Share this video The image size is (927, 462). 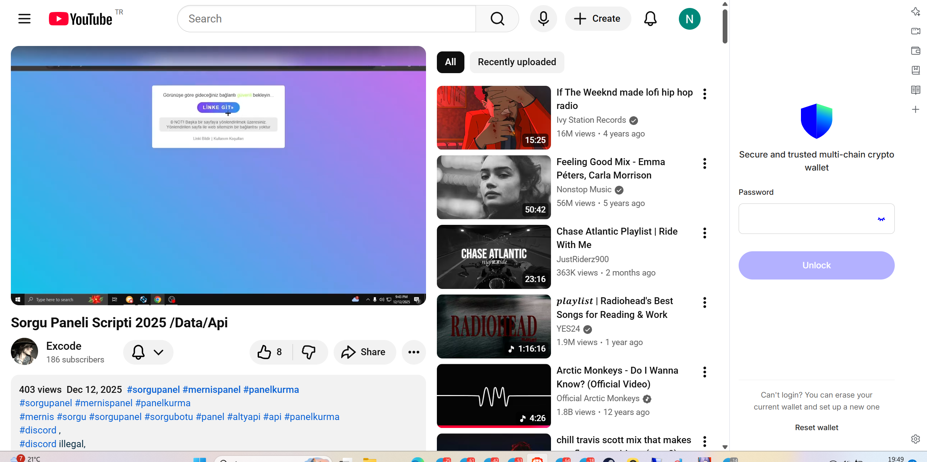[x=364, y=352]
